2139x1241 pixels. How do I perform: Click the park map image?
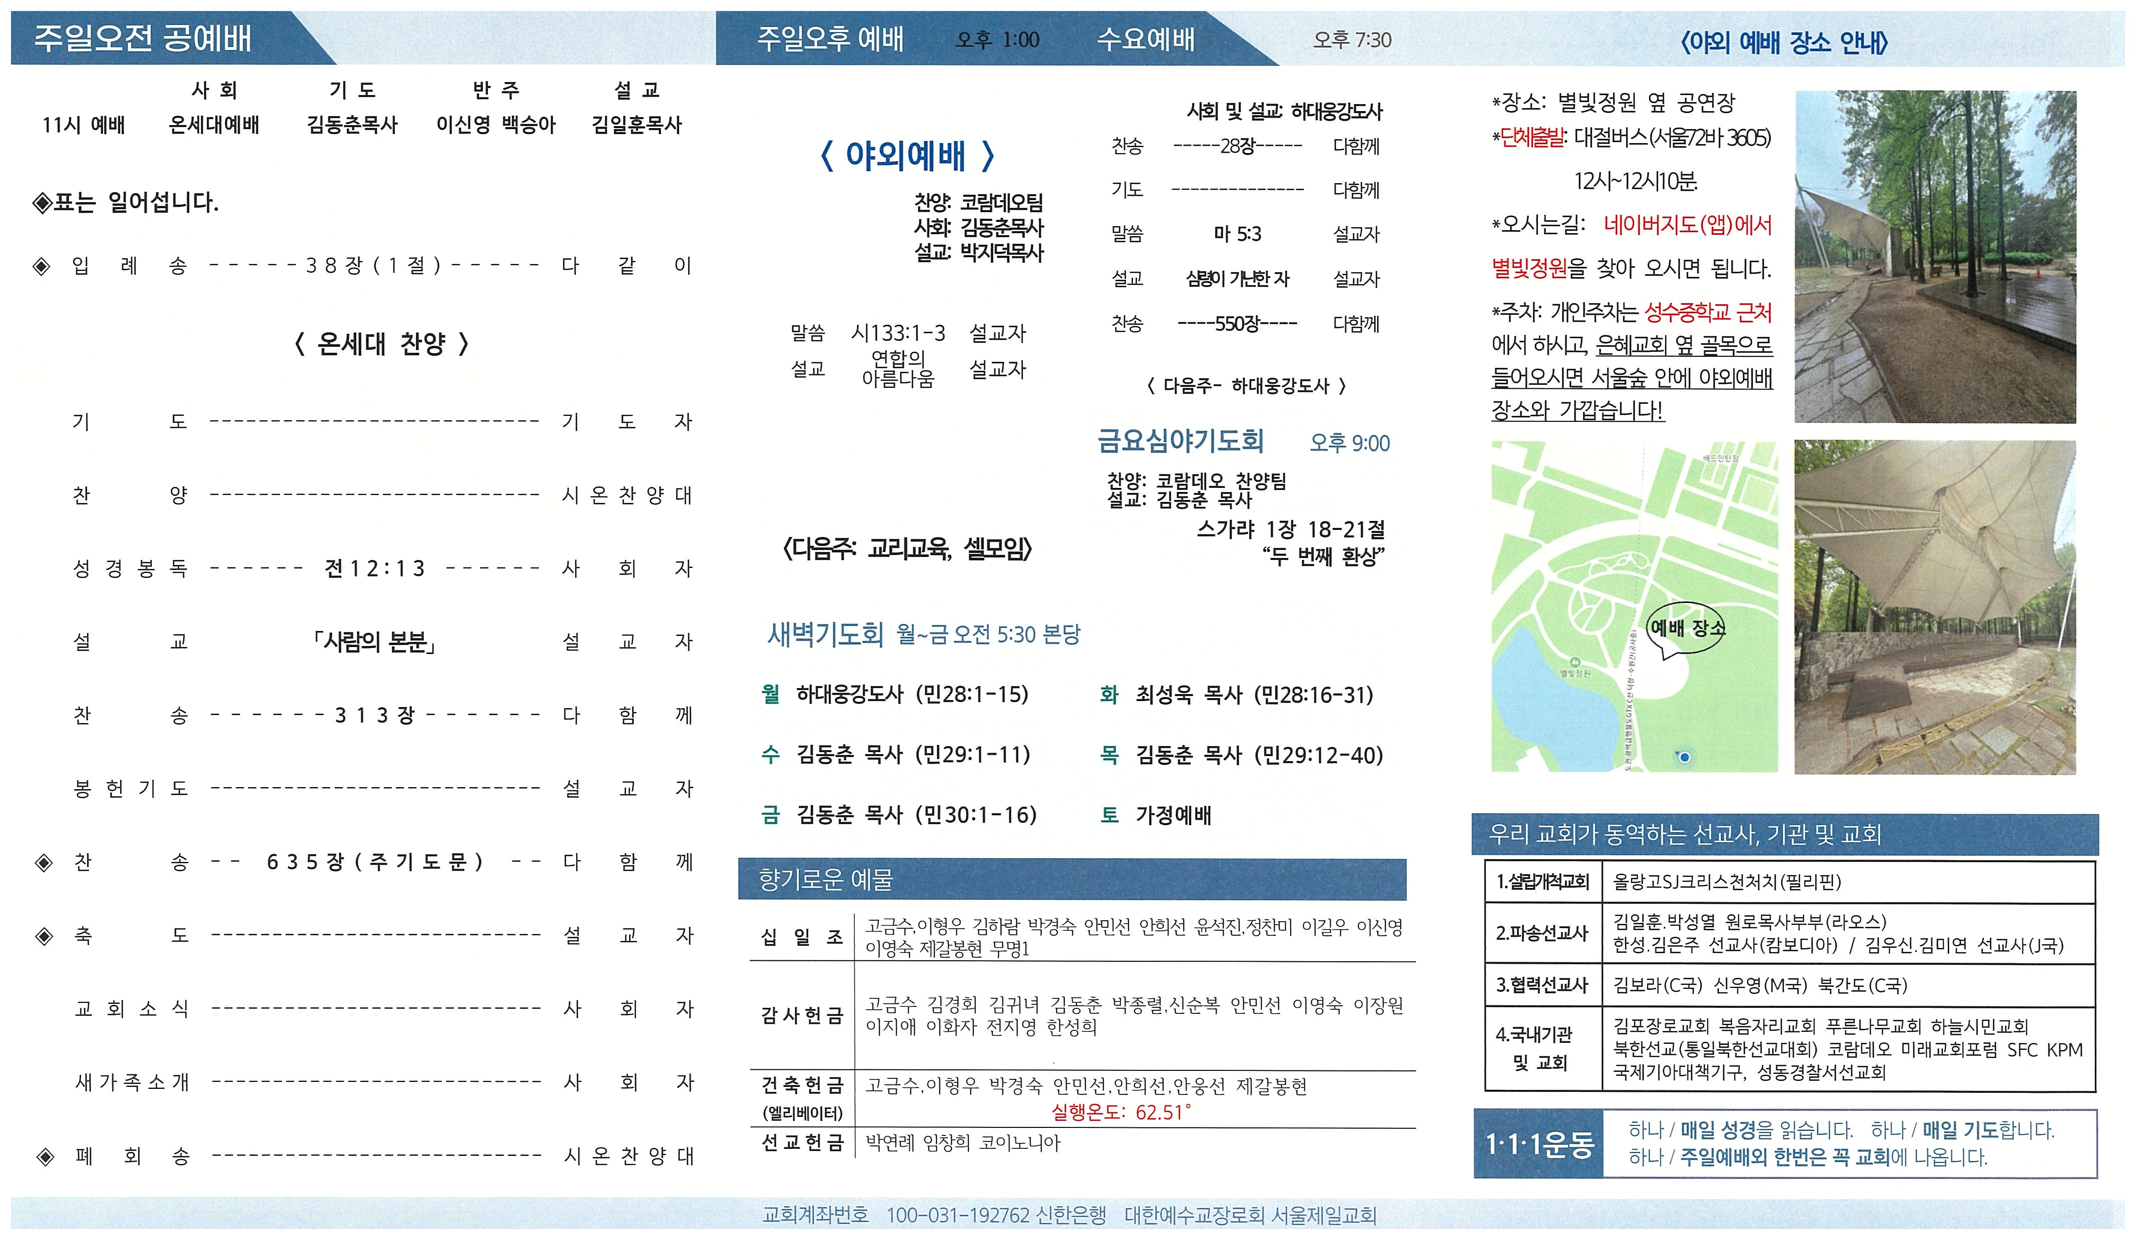click(x=1634, y=606)
